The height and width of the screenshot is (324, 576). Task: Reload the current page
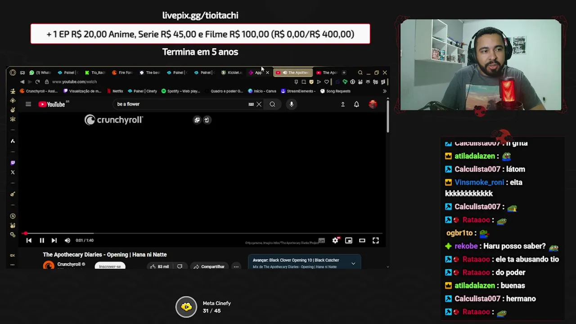point(37,82)
